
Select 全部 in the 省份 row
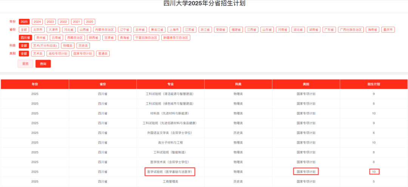coord(24,29)
